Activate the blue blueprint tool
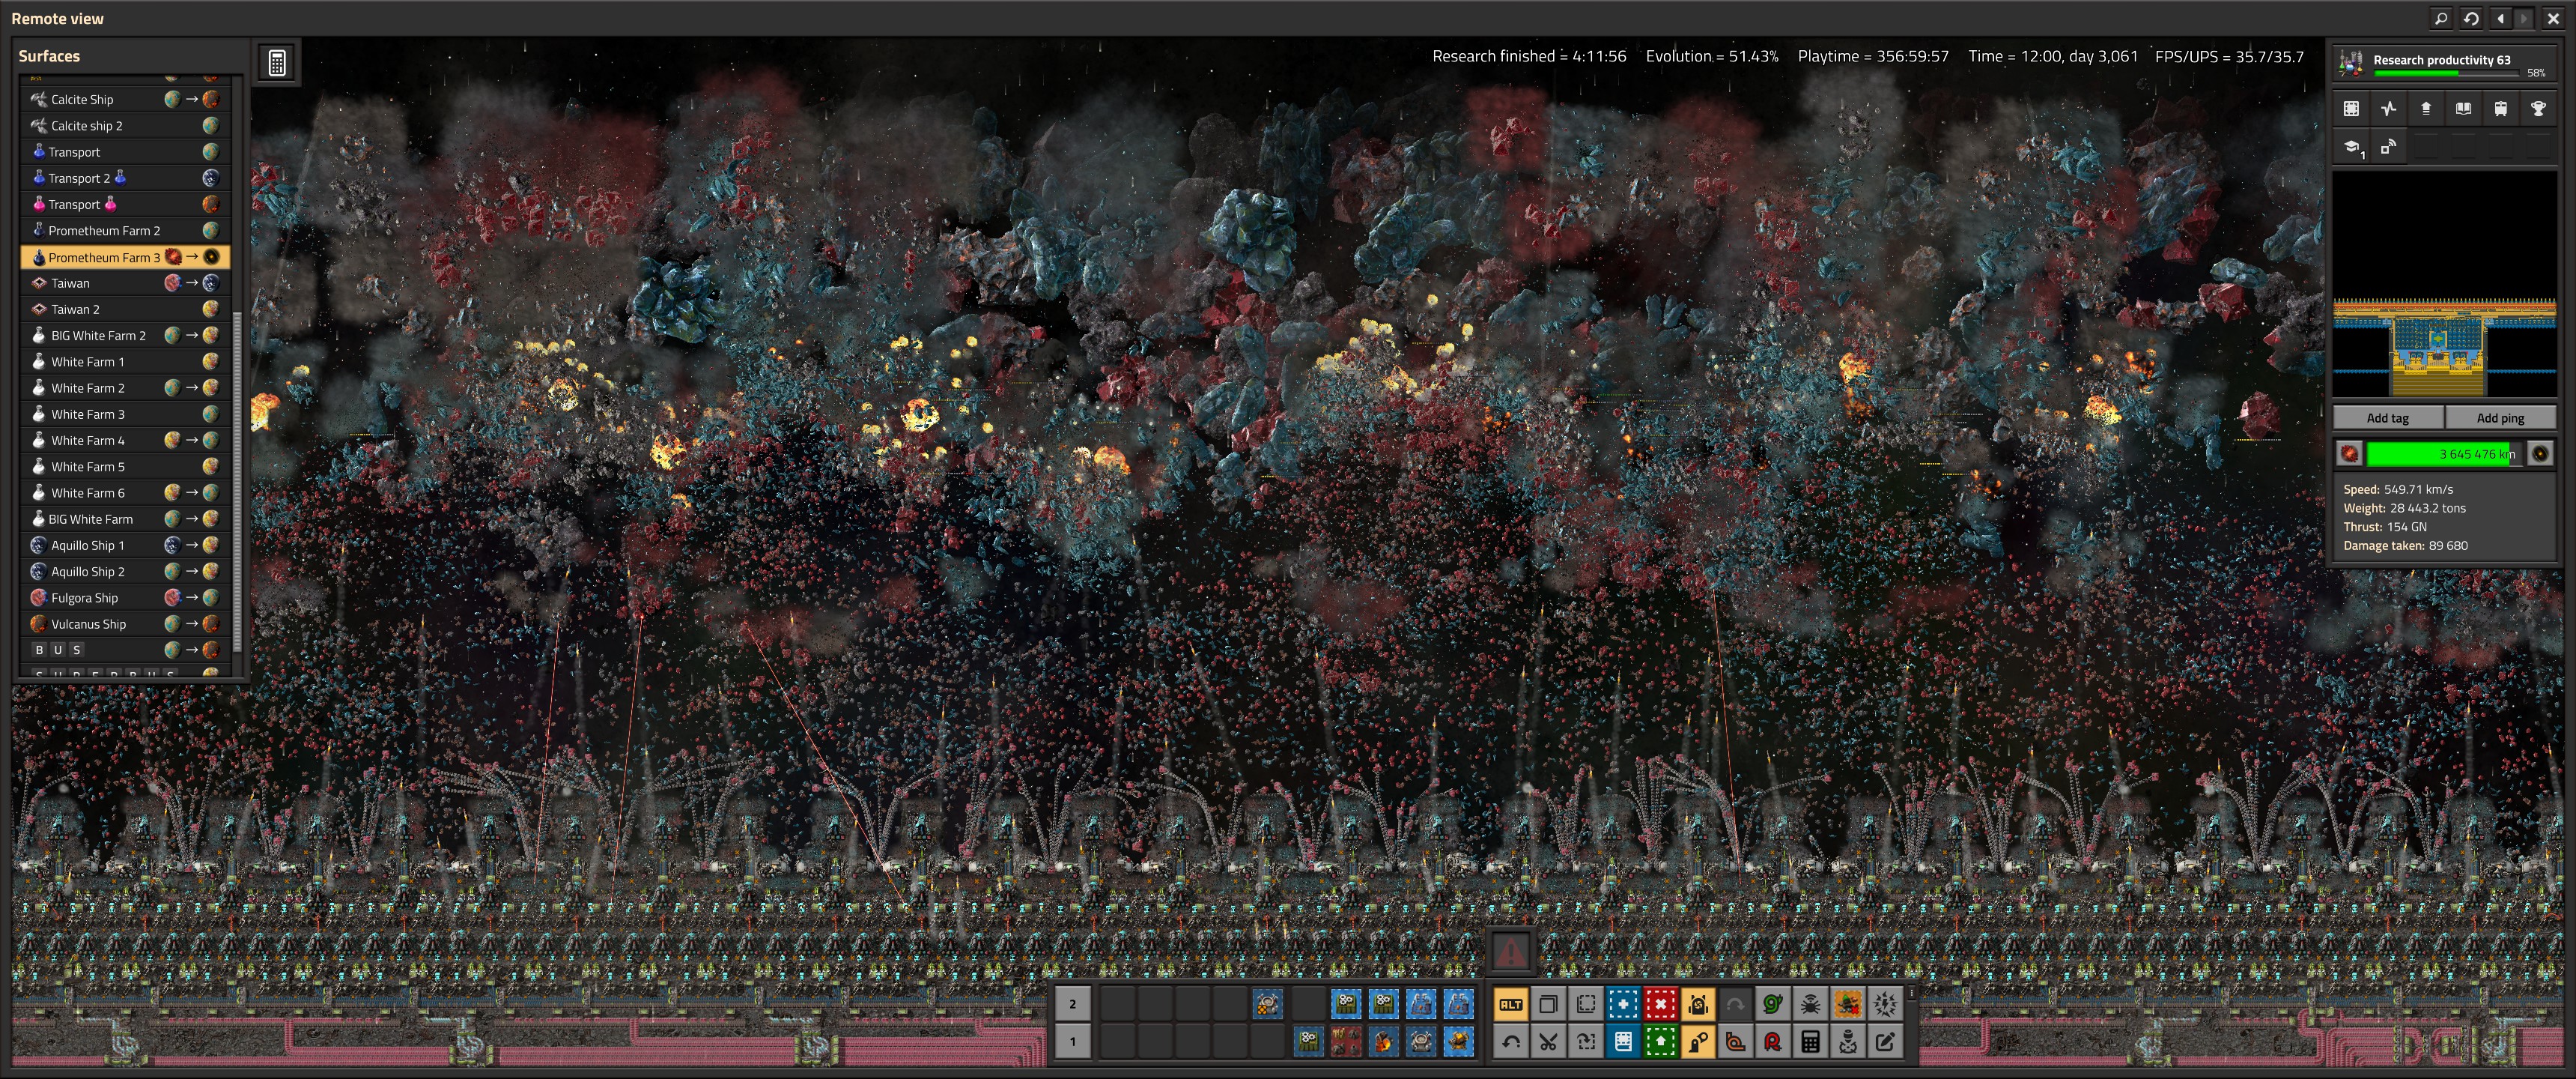The width and height of the screenshot is (2576, 1079). coord(1623,1004)
